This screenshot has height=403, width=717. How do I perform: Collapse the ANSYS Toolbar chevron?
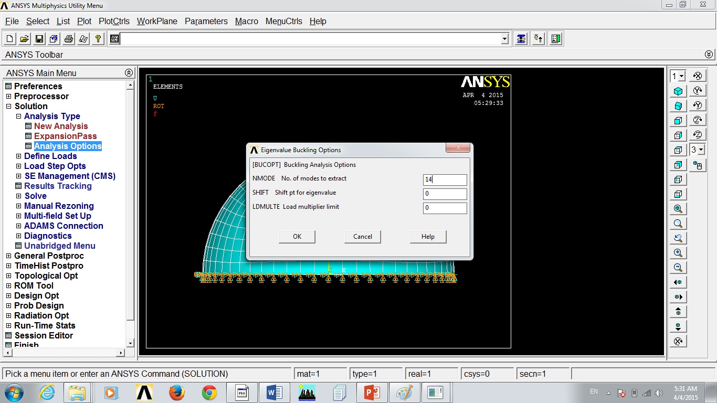click(x=709, y=55)
